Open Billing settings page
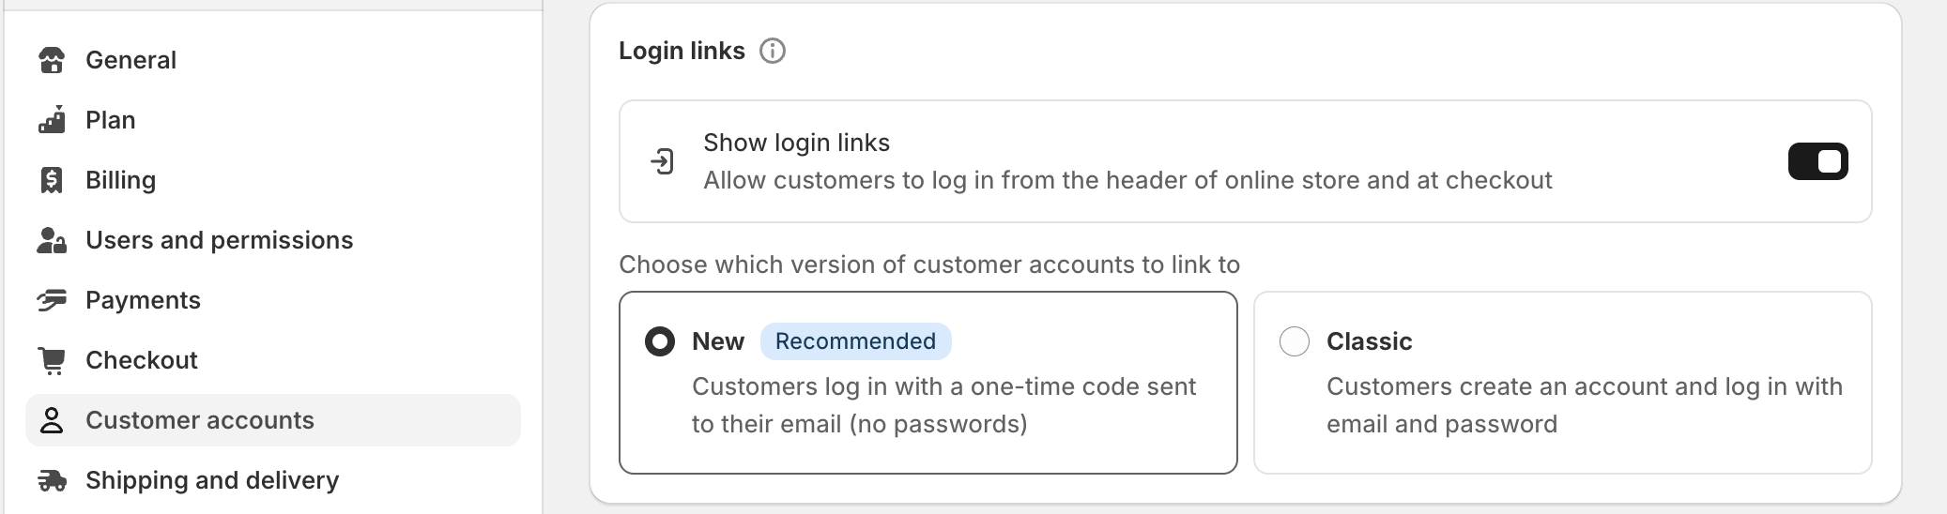The image size is (1947, 514). (120, 180)
